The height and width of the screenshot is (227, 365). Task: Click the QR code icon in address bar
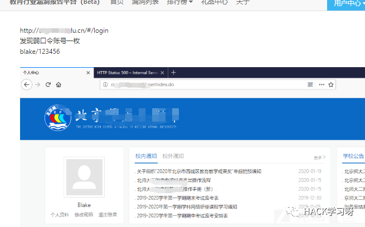[x=310, y=84]
